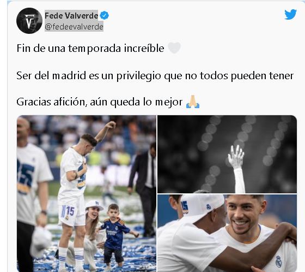This screenshot has height=272, width=305.
Task: Click the FV monogram in the avatar
Action: coord(29,21)
